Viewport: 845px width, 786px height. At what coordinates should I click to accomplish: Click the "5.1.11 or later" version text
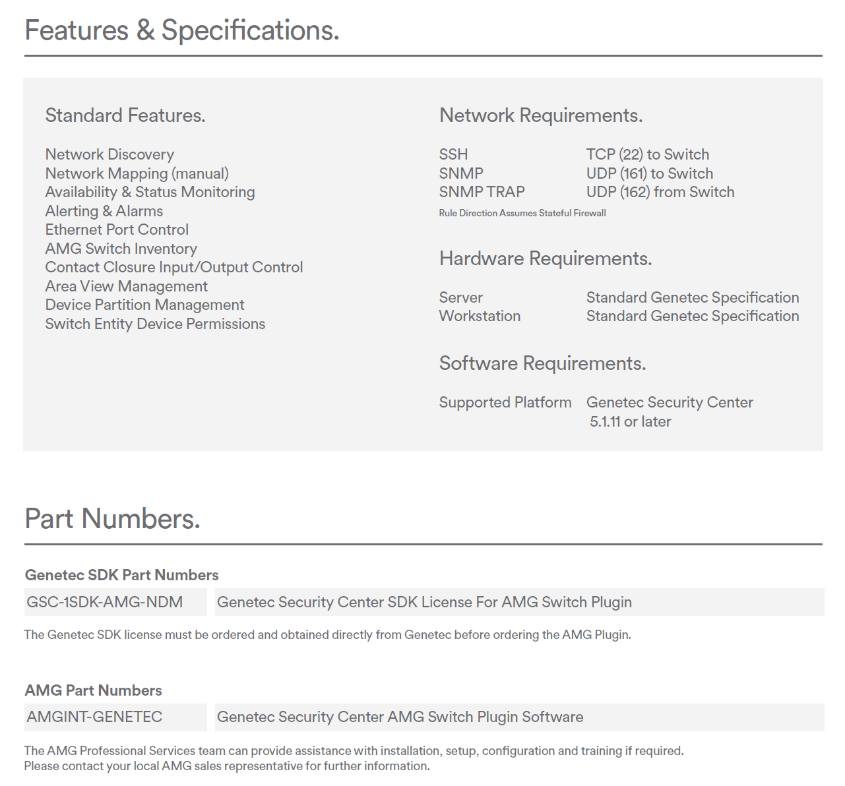(630, 421)
